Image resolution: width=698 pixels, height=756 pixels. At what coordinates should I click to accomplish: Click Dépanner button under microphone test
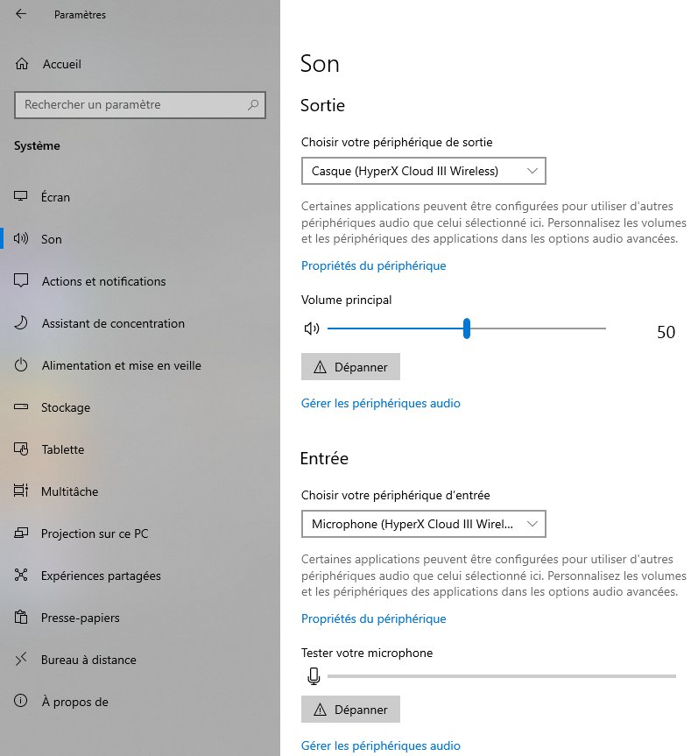tap(350, 709)
